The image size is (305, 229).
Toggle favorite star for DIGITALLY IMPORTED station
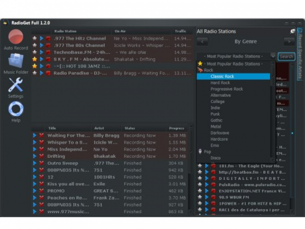click(x=200, y=179)
